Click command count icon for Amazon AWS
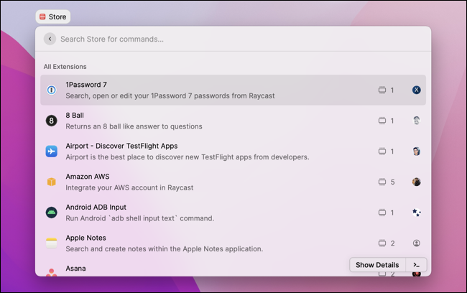Viewport: 467px width, 293px height. pos(382,182)
